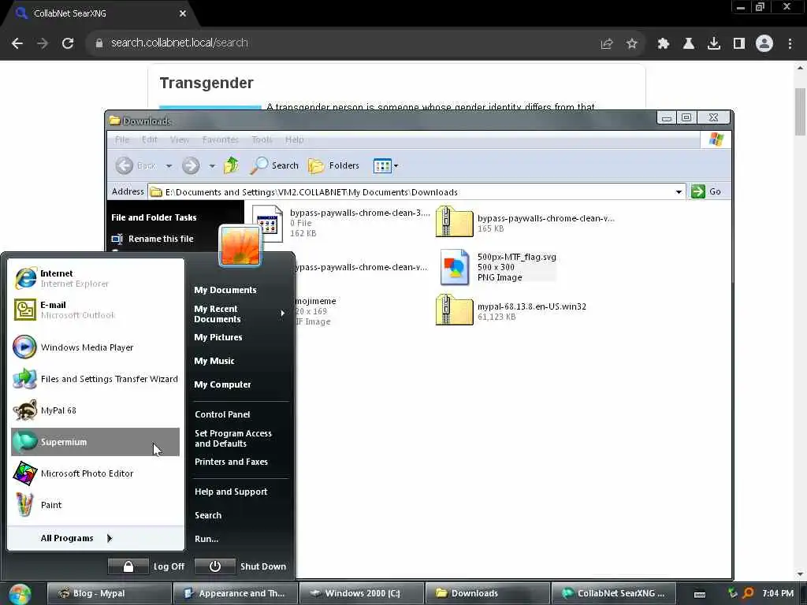Image resolution: width=807 pixels, height=605 pixels.
Task: Click Rename this file task
Action: pos(152,239)
